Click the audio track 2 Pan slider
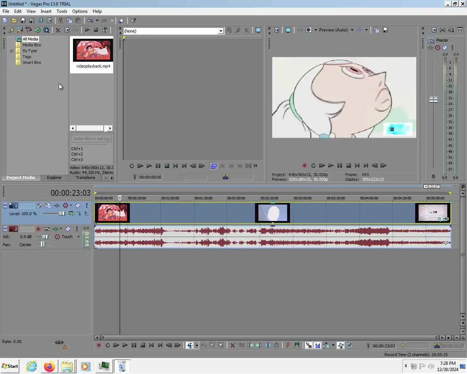 point(42,244)
